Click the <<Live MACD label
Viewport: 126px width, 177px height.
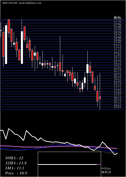coord(106,170)
